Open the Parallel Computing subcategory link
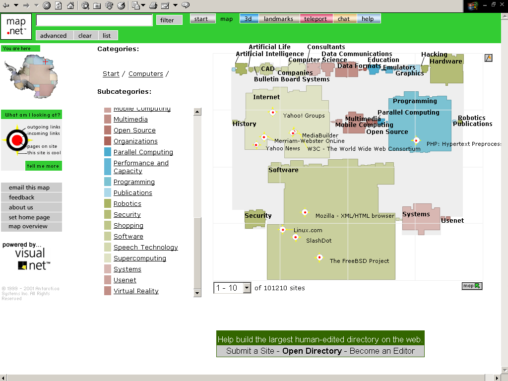This screenshot has height=381, width=508. click(143, 152)
